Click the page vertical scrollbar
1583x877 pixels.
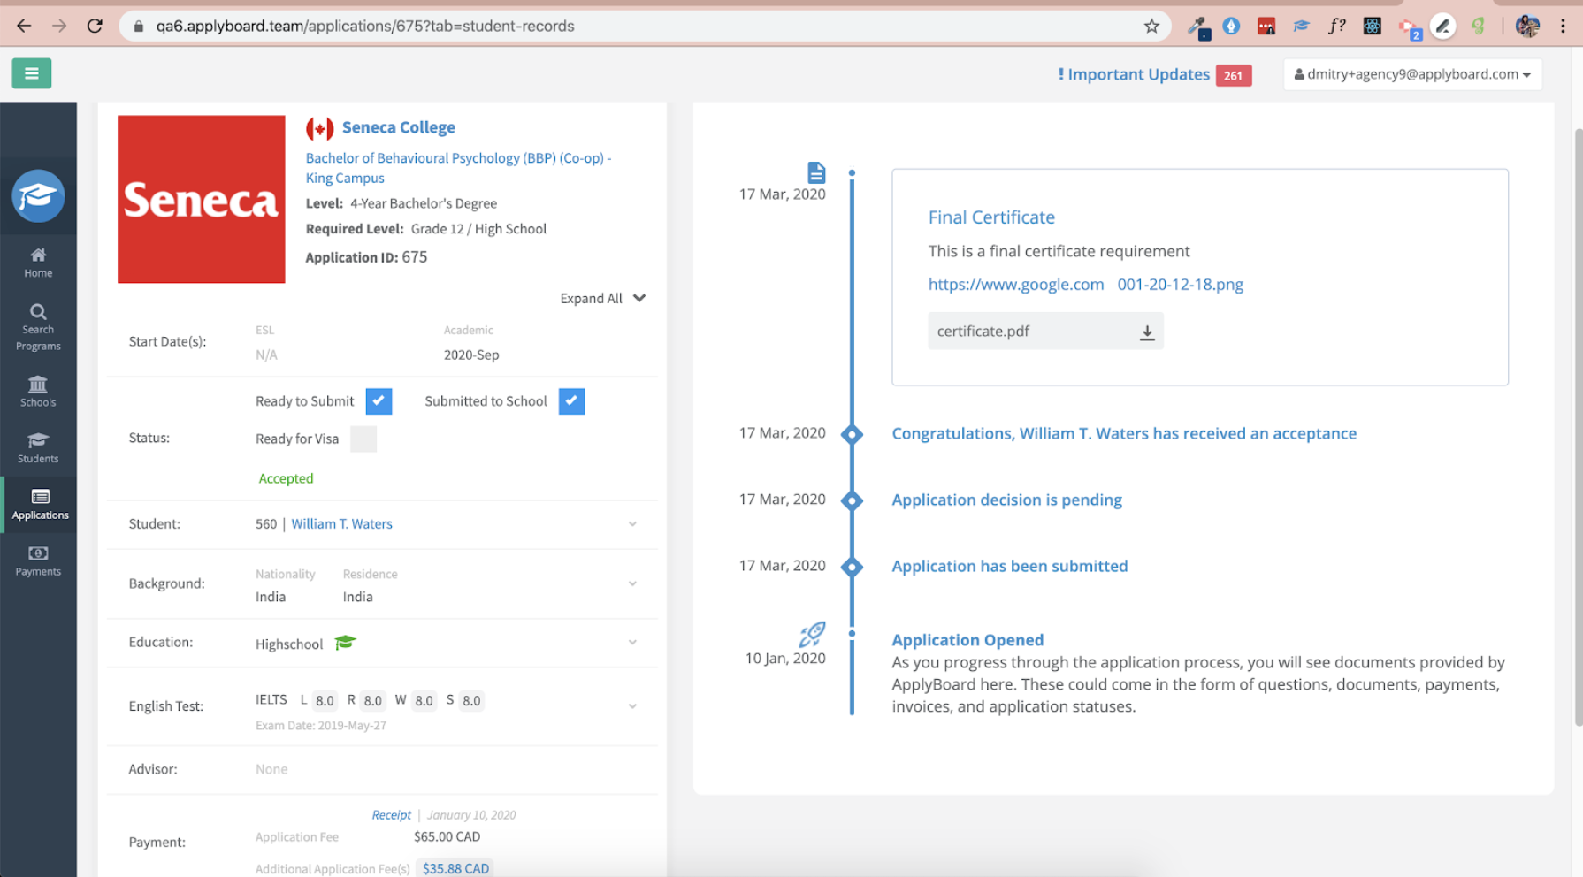pos(1578,427)
